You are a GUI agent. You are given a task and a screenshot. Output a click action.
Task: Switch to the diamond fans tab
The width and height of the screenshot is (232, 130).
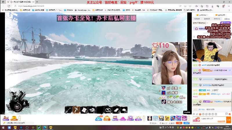(227, 19)
